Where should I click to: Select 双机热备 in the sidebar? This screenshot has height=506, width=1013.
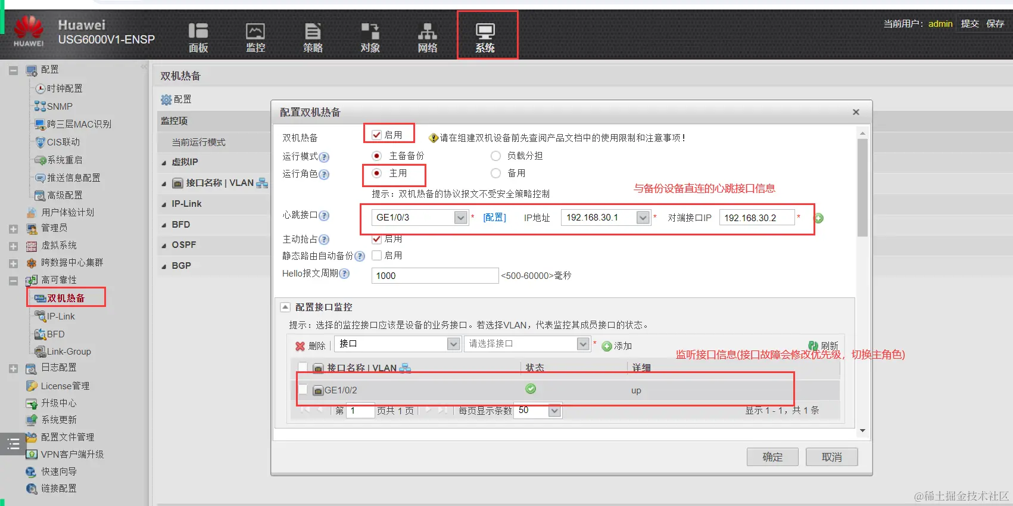pyautogui.click(x=66, y=299)
